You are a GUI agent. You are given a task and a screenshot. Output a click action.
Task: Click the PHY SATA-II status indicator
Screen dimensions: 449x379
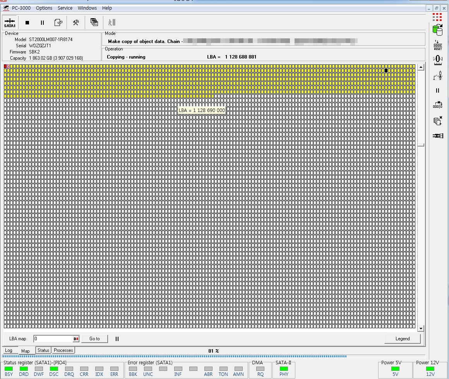(x=284, y=369)
